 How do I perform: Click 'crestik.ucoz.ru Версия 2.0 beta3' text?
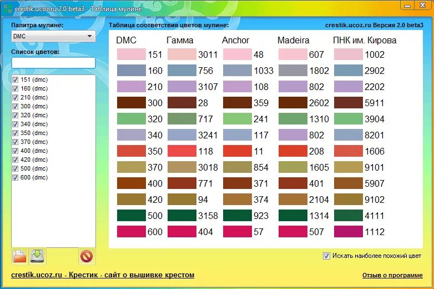click(x=374, y=25)
